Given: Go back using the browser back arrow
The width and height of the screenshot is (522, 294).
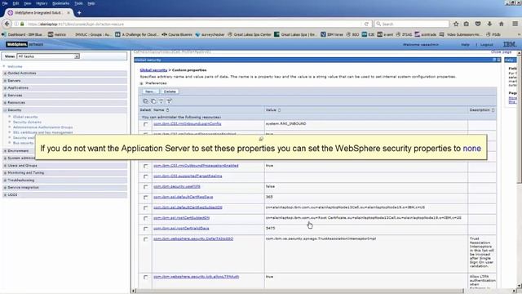Looking at the screenshot, I should pos(7,24).
